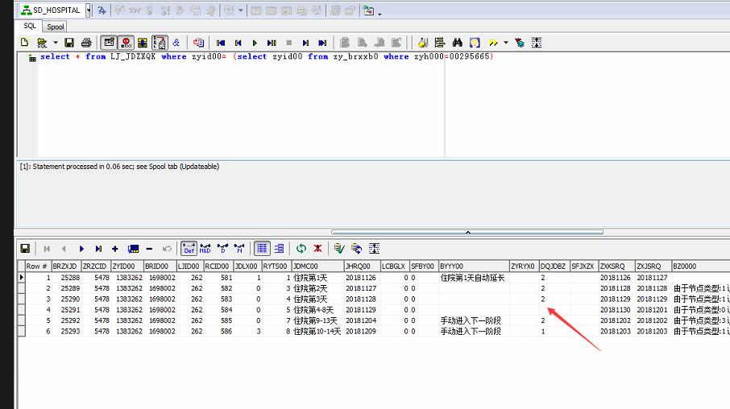Viewport: 730px width, 409px height.
Task: Toggle grid view mode in the result toolbar
Action: point(262,249)
